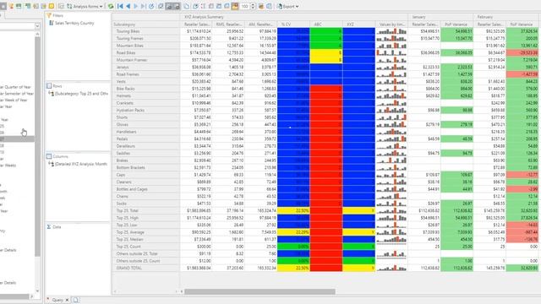Click the yellow ABC cell for Road Bikes

point(326,52)
